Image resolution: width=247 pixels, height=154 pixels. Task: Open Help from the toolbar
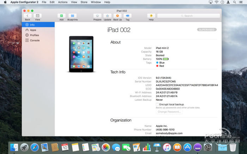[x=151, y=16]
